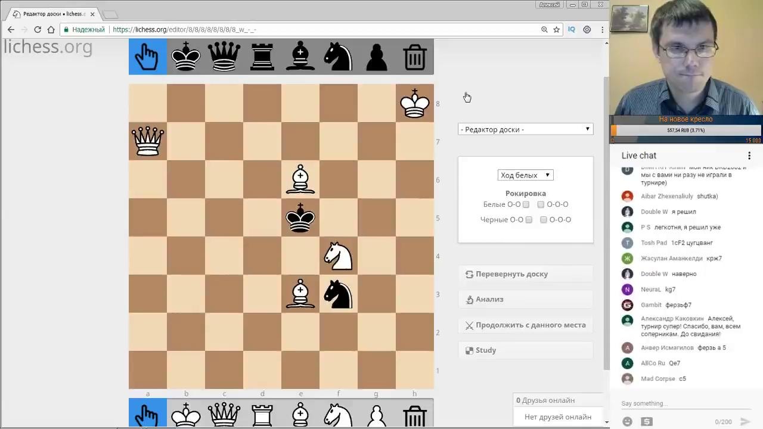Open the 'Редактор доски' dropdown

click(x=525, y=129)
